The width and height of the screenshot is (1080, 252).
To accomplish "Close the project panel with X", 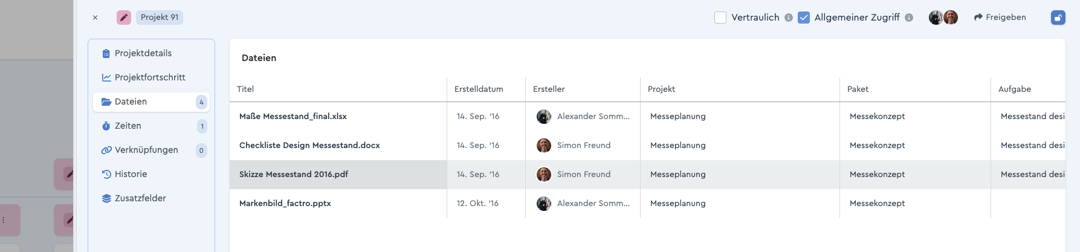I will (x=95, y=18).
